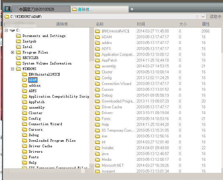Click the up/down icon in path bar
This screenshot has width=223, height=180.
click(x=197, y=17)
